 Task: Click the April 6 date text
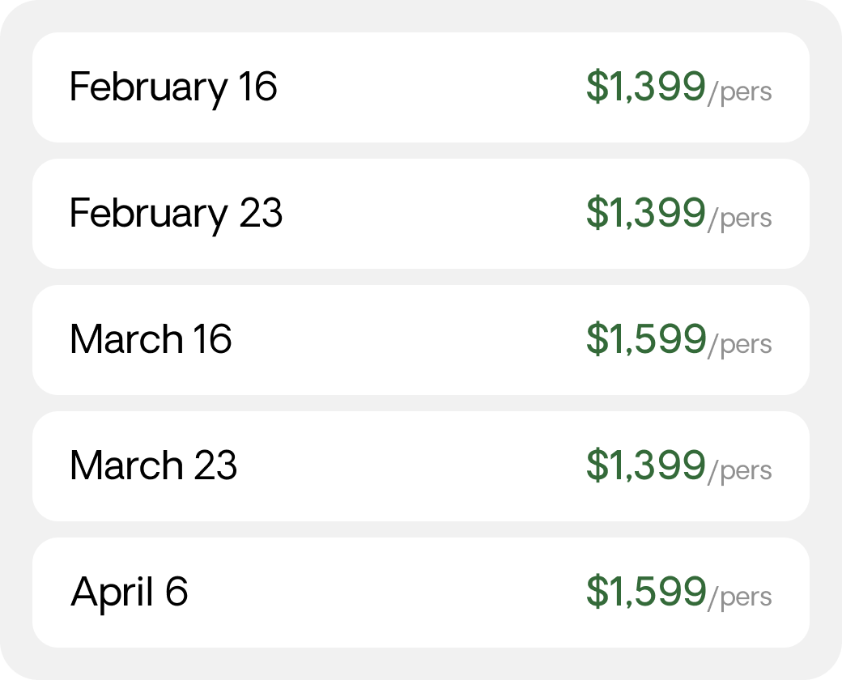tap(130, 593)
